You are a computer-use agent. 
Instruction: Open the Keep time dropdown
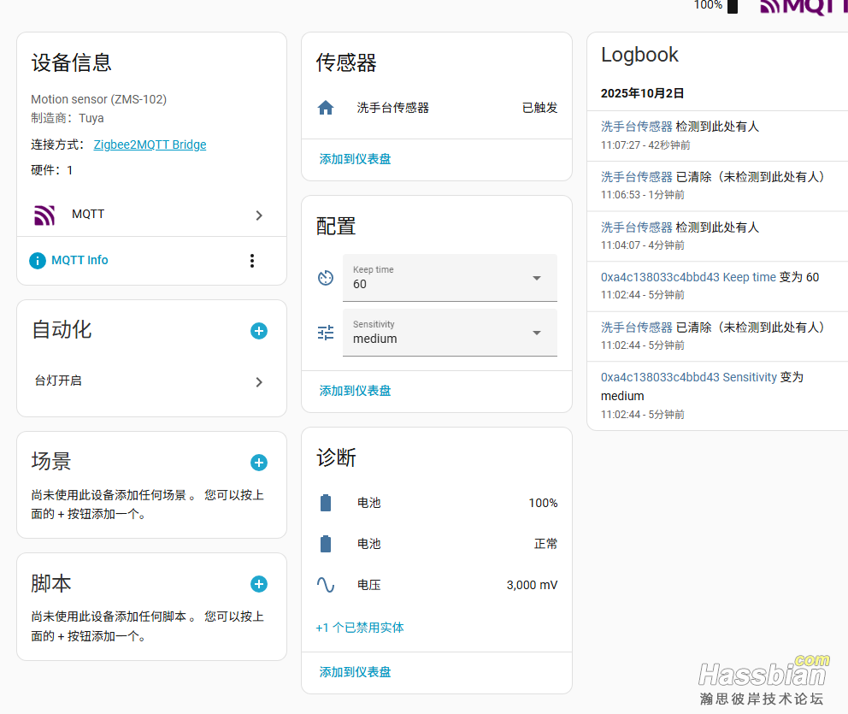[536, 278]
